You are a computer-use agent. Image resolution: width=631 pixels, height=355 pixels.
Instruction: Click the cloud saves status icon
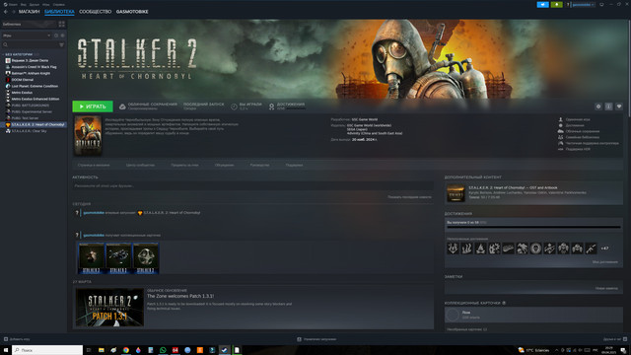[x=122, y=106]
